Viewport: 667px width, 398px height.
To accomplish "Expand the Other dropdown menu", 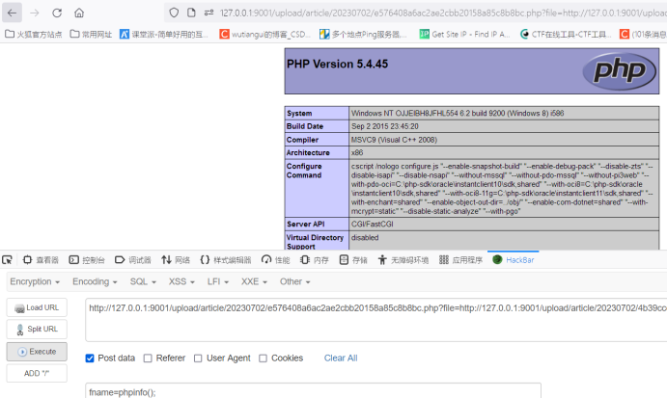I will [x=294, y=281].
